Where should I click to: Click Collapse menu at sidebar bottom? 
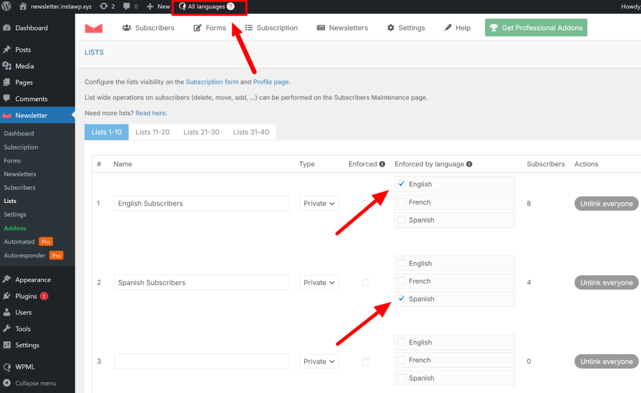[37, 383]
